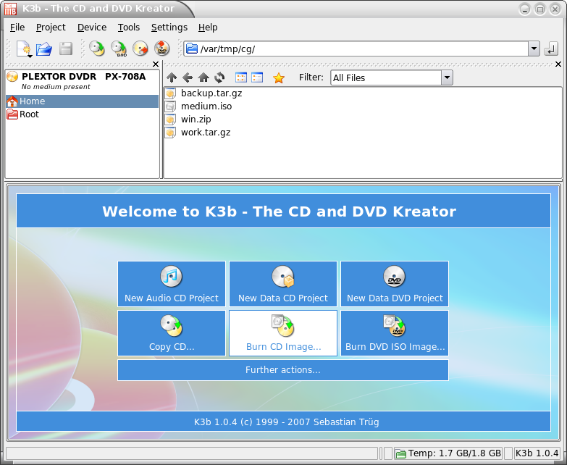
Task: Close the file browser panel with its X
Action: pyautogui.click(x=558, y=64)
